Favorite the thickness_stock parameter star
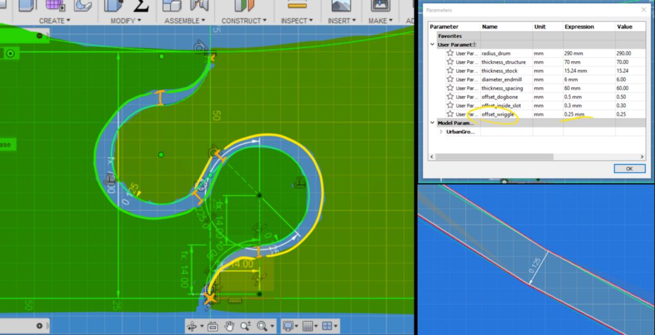This screenshot has width=655, height=335. (x=450, y=71)
